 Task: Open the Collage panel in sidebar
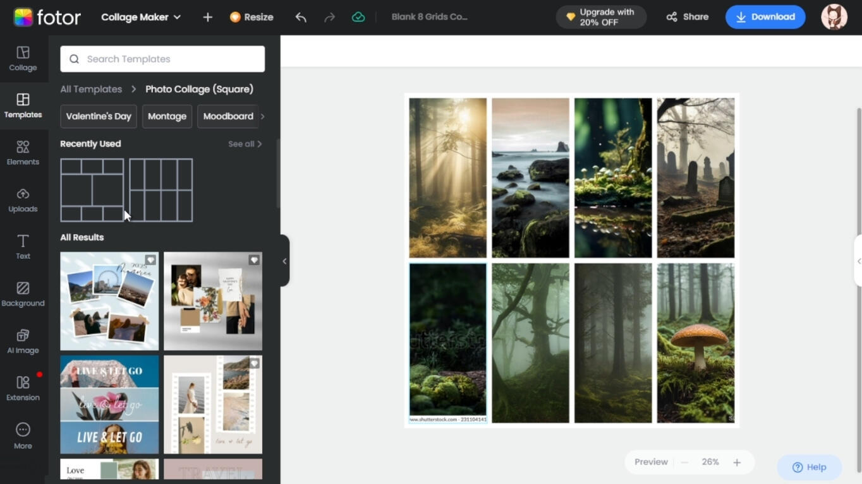(x=23, y=58)
